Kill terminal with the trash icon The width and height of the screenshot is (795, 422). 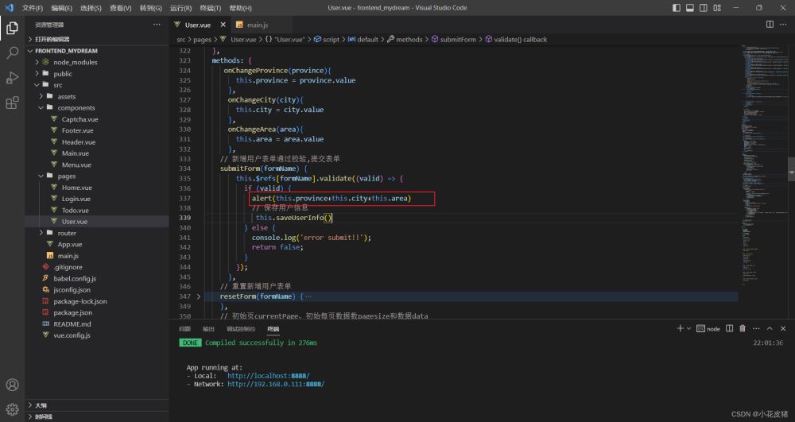pyautogui.click(x=742, y=328)
